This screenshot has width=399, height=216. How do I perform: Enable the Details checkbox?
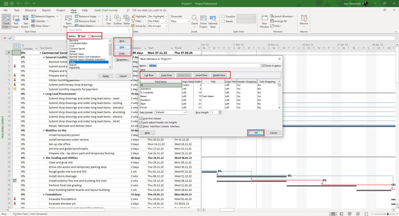coord(223,21)
